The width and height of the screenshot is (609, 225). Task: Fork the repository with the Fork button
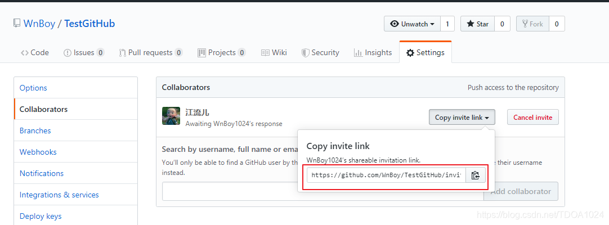pos(532,24)
